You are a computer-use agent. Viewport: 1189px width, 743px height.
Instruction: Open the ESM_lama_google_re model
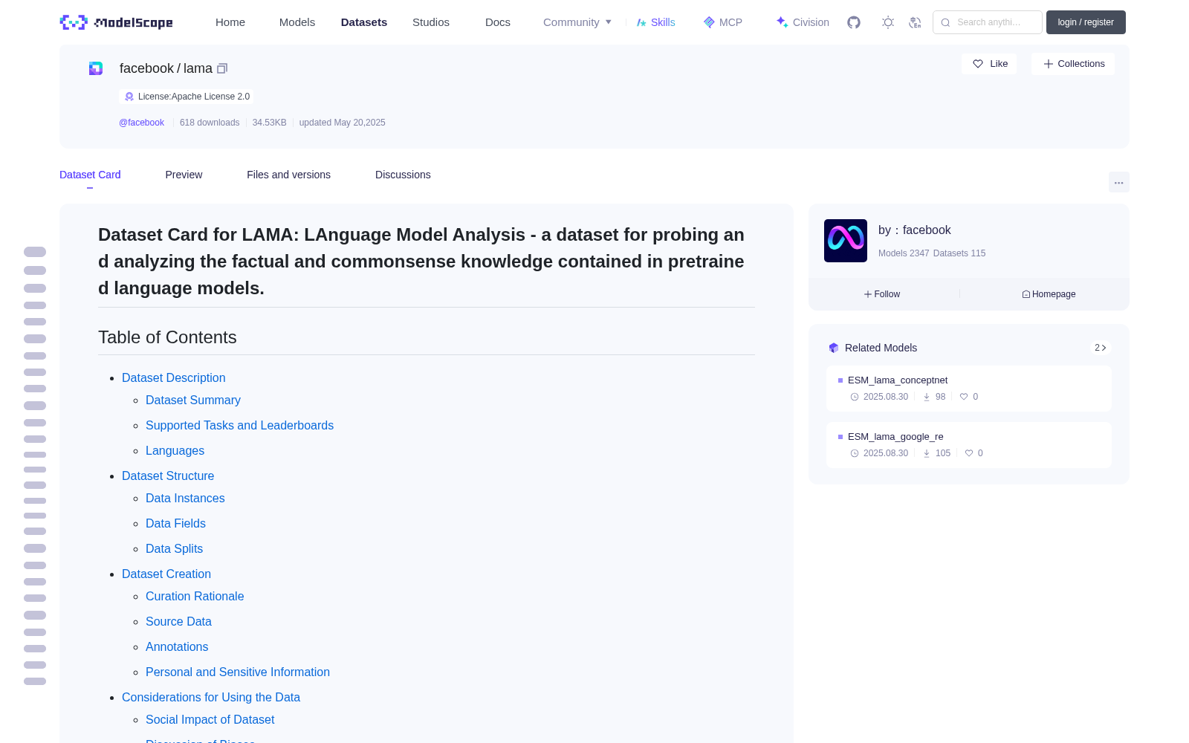tap(895, 437)
